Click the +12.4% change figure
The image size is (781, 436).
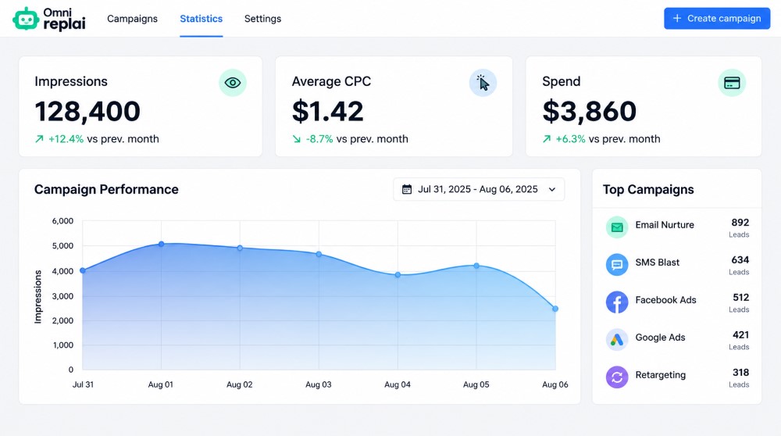pos(66,139)
